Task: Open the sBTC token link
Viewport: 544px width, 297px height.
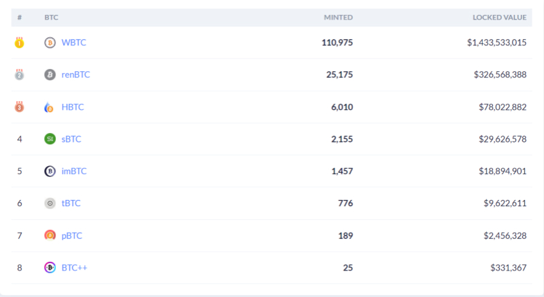Action: click(x=71, y=139)
